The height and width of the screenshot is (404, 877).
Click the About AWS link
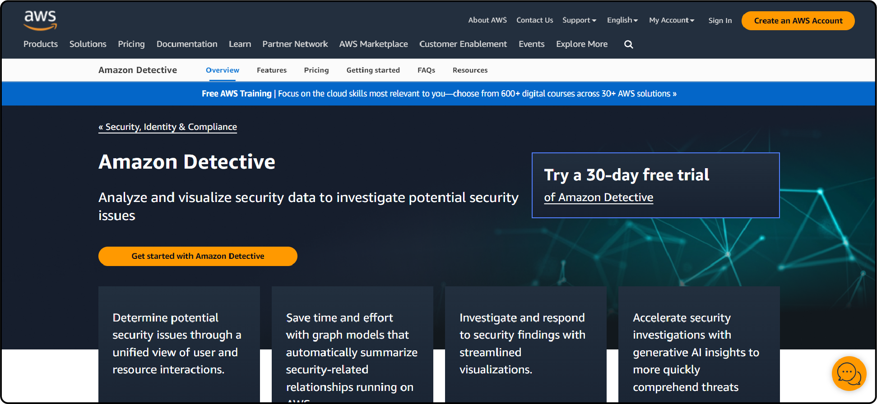(487, 20)
